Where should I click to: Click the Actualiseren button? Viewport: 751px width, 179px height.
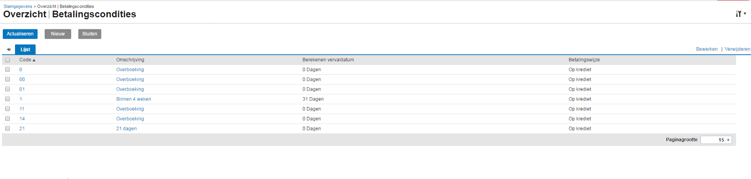click(x=20, y=34)
